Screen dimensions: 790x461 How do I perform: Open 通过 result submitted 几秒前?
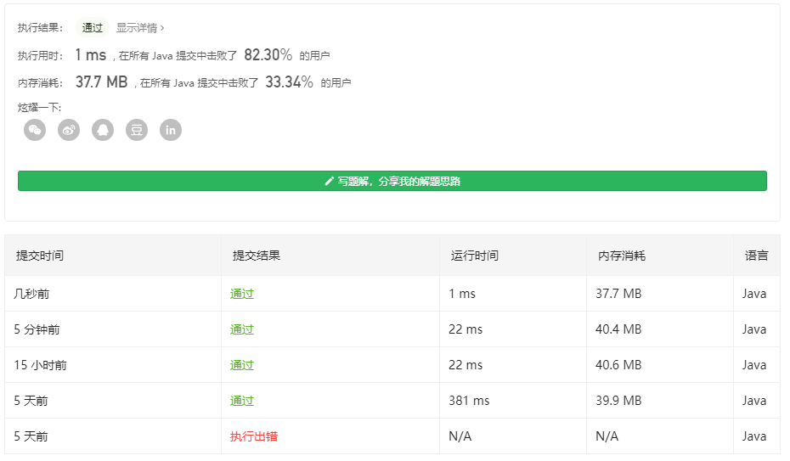click(x=242, y=294)
